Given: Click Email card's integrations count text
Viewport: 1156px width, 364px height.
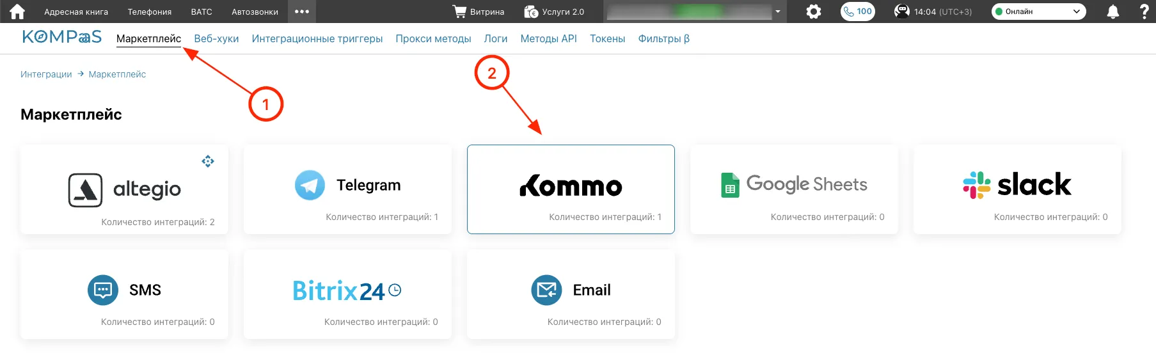Looking at the screenshot, I should (x=605, y=322).
